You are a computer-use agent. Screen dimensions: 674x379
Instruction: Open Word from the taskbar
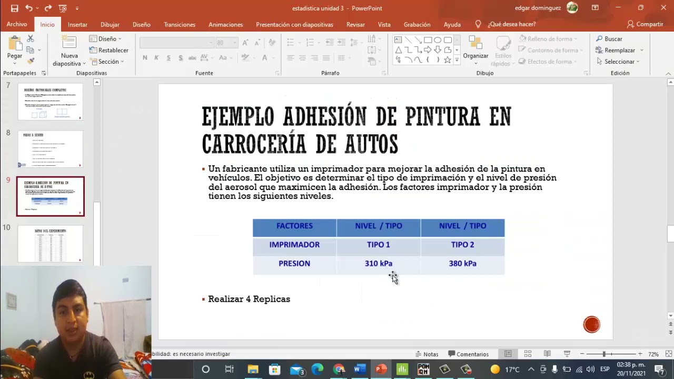point(360,370)
